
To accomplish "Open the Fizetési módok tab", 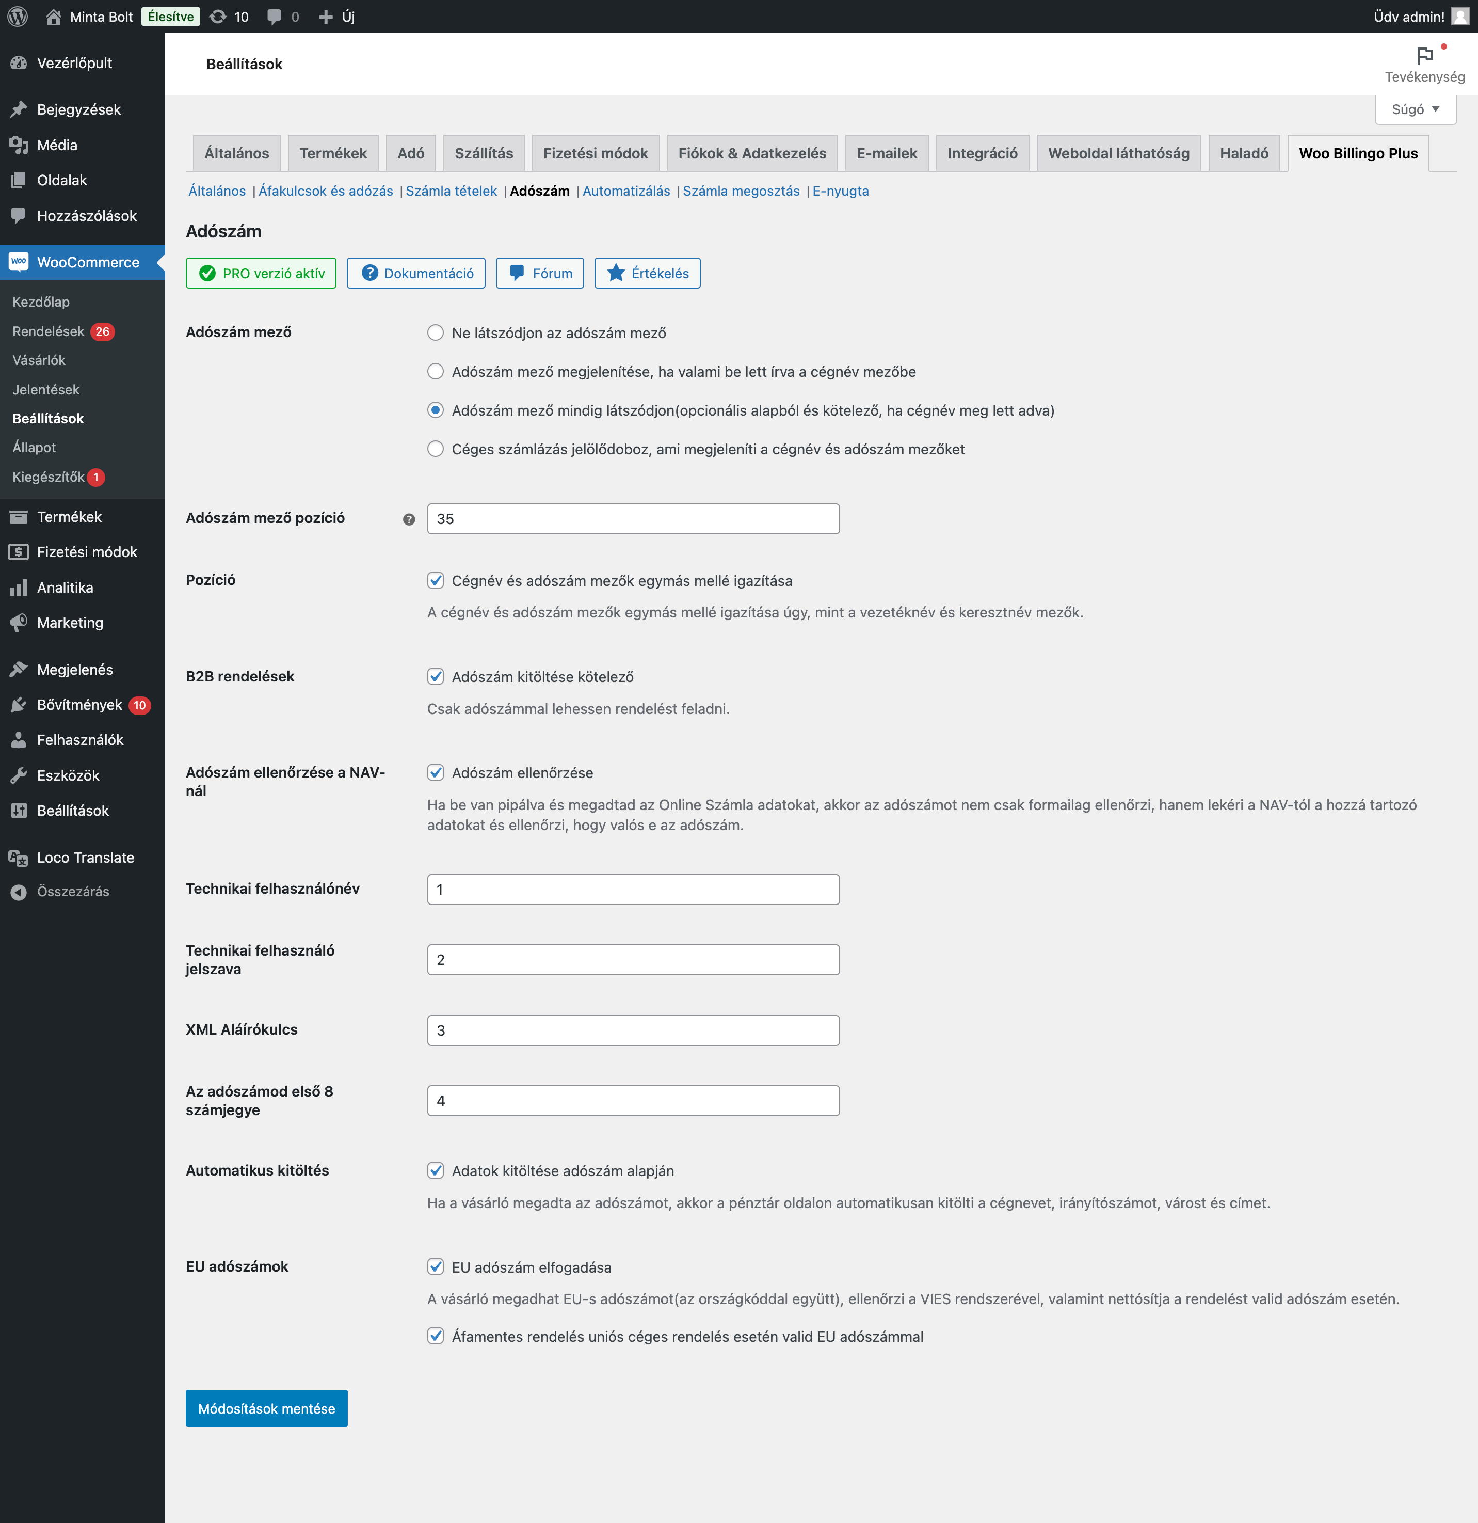I will [x=596, y=153].
